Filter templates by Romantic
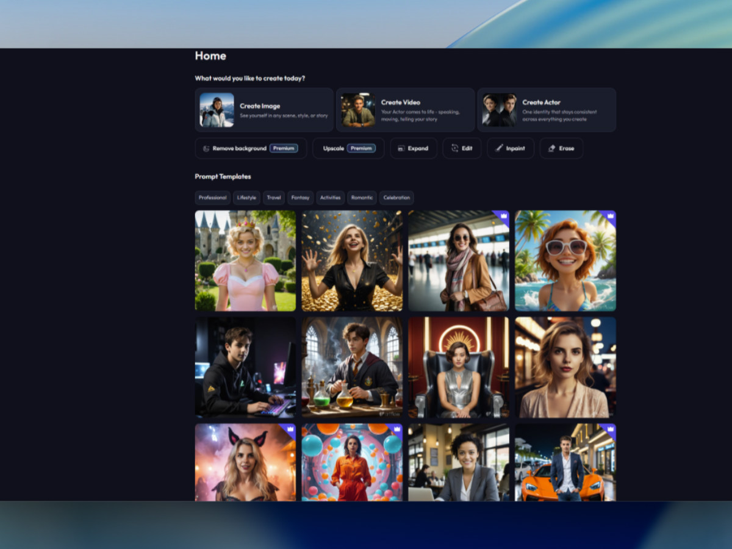Viewport: 732px width, 549px height. pos(362,198)
